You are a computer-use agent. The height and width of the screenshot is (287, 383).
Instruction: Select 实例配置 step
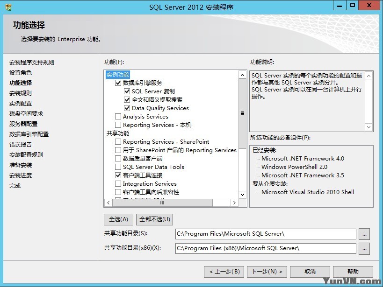(21, 104)
